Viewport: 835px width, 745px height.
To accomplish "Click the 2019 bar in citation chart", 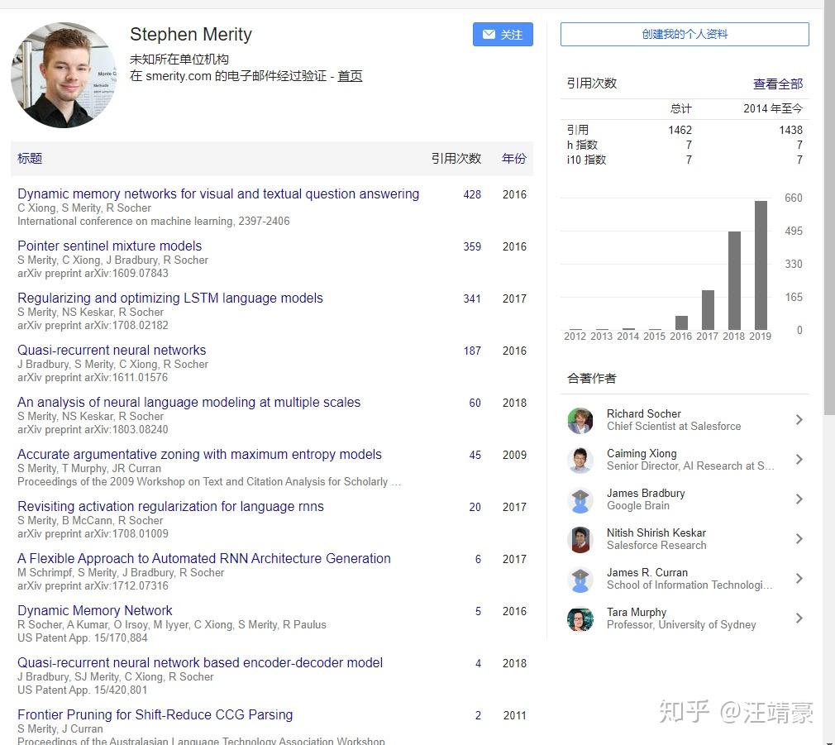I will pyautogui.click(x=761, y=265).
